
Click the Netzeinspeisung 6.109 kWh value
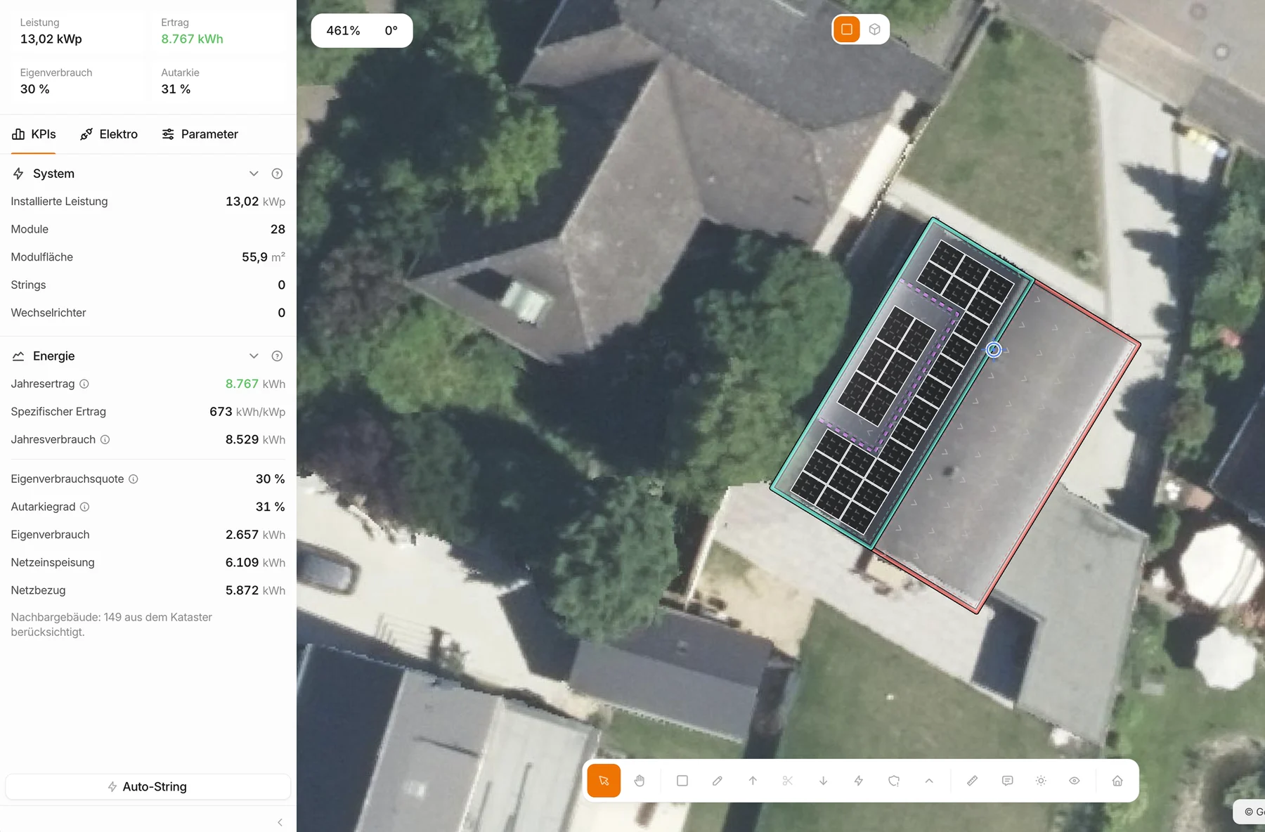coord(255,562)
